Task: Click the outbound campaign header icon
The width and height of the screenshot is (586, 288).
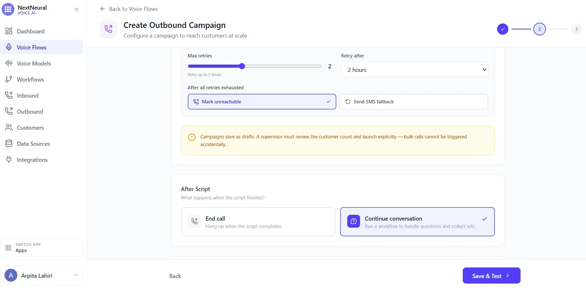Action: point(108,29)
